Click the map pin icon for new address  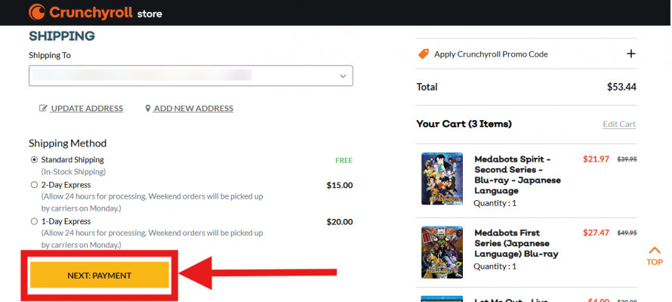[x=148, y=109]
